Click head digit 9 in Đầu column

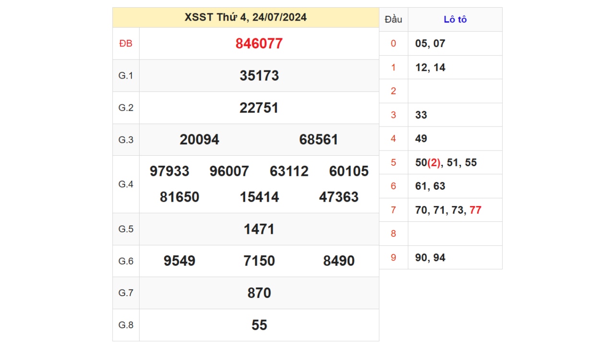pos(393,258)
